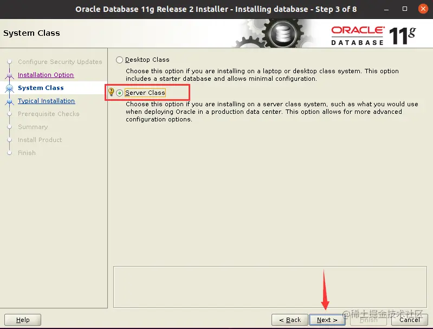Viewport: 433px width, 329px height.
Task: Click the System Class step node icon
Action: tap(9, 88)
